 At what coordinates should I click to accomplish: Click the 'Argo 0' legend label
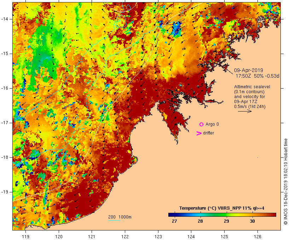(x=212, y=124)
